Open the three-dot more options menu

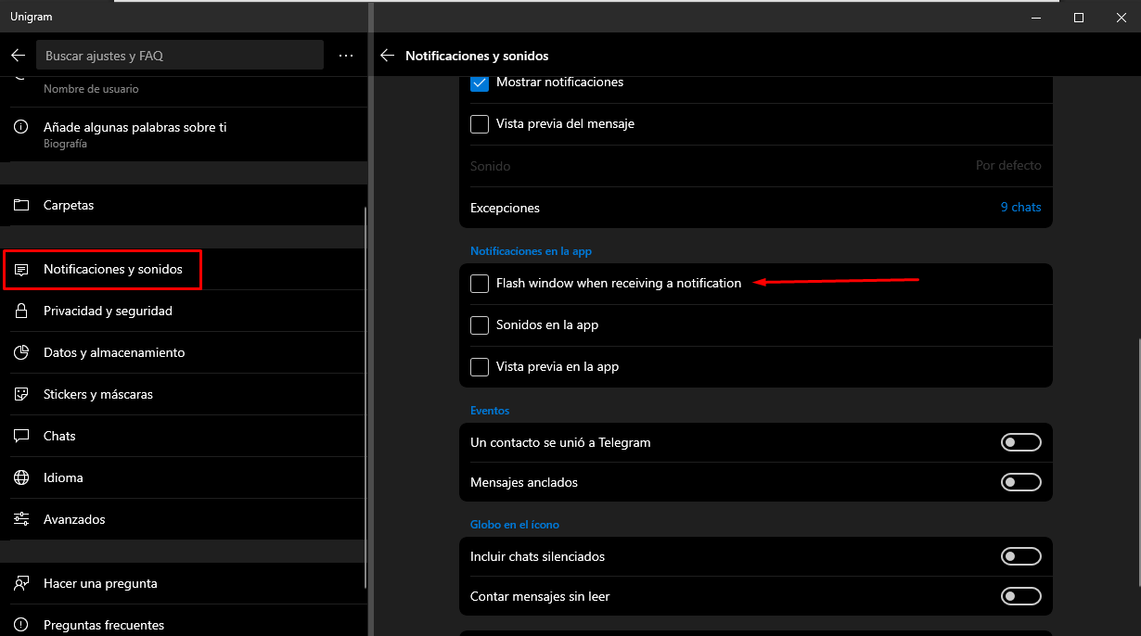[x=346, y=56]
